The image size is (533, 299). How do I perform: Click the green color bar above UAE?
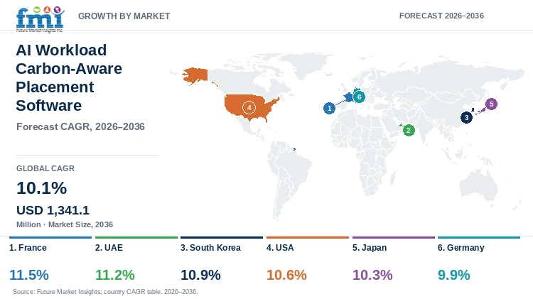(136, 237)
